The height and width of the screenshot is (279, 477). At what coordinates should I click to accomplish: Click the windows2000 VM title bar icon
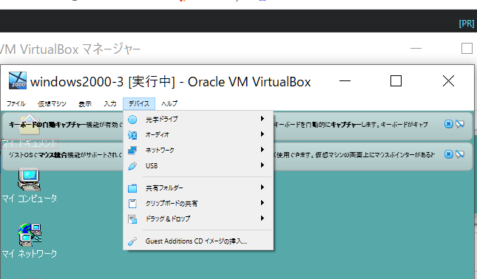pos(18,80)
